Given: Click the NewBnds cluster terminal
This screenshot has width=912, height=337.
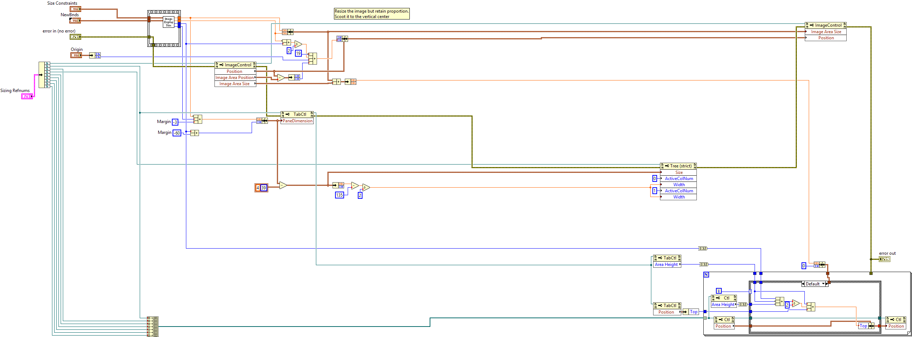Looking at the screenshot, I should tap(75, 21).
